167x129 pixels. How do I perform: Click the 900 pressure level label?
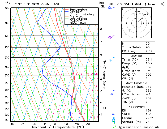pyautogui.click(x=7, y=115)
